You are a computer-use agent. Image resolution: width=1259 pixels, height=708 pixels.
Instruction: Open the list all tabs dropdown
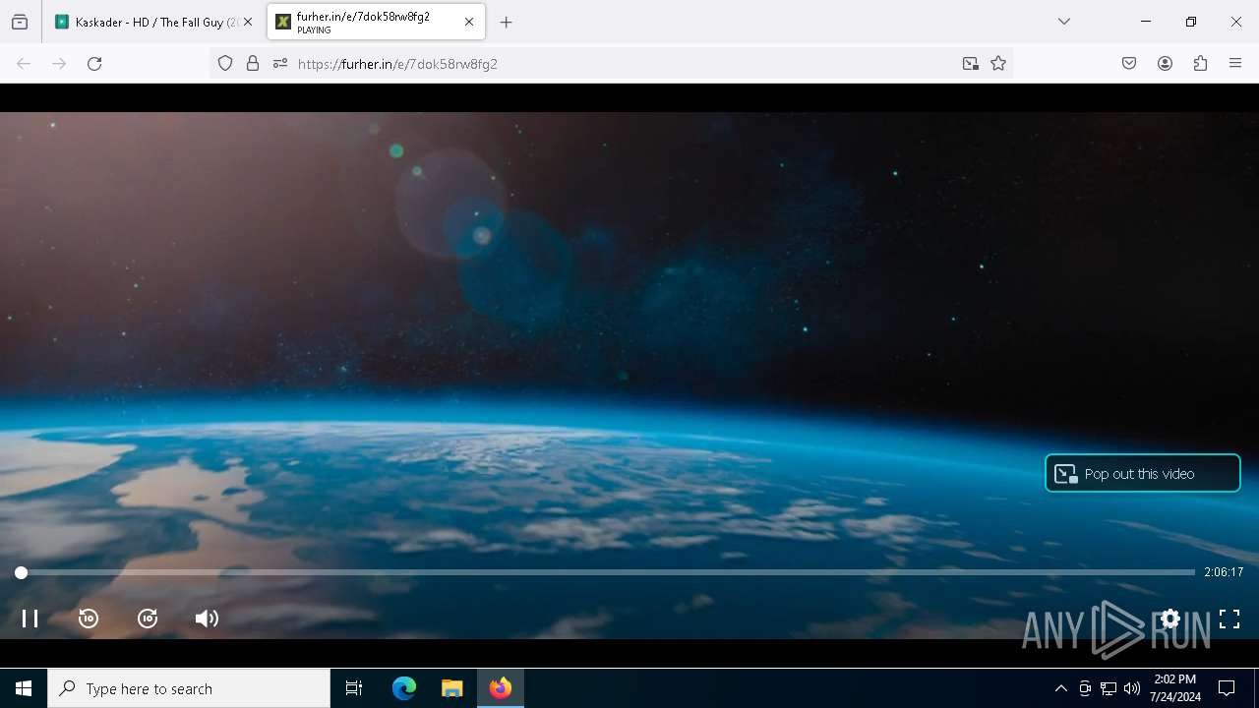coord(1063,22)
